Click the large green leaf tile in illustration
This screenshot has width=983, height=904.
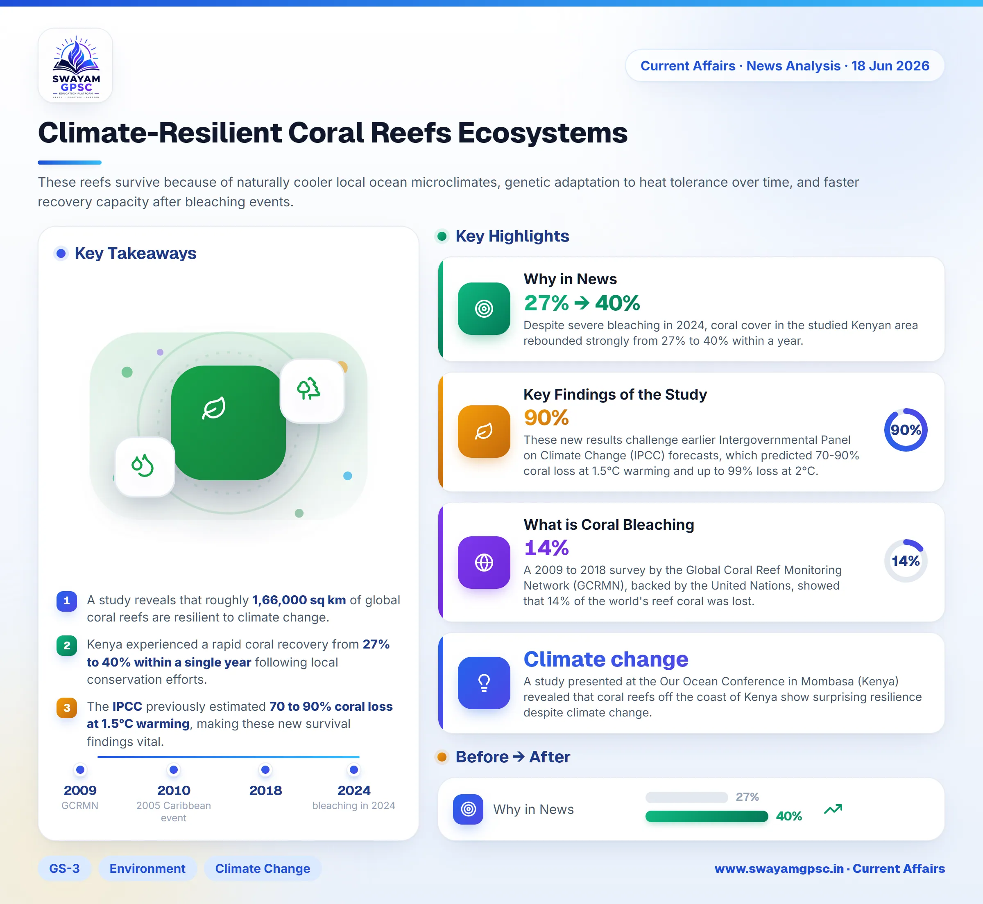click(228, 423)
